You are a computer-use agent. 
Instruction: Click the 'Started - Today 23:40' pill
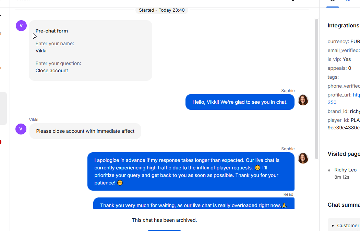(161, 10)
